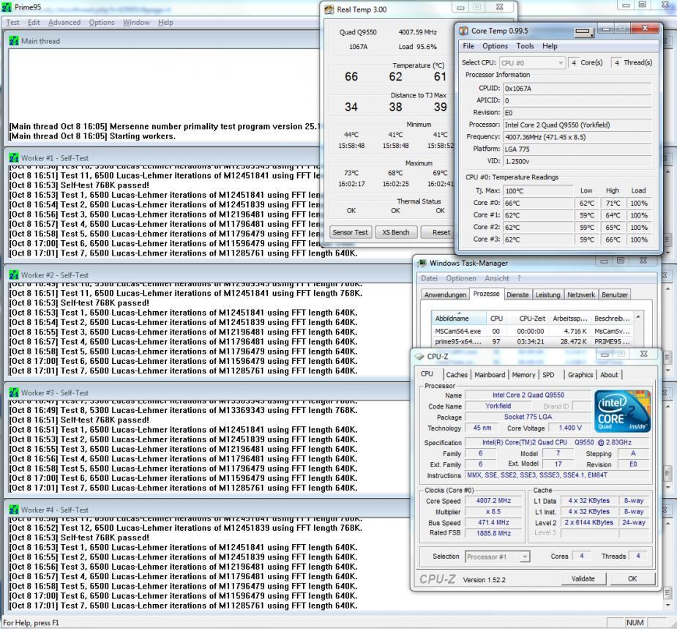Select MSCamS64.exe process row

533,332
